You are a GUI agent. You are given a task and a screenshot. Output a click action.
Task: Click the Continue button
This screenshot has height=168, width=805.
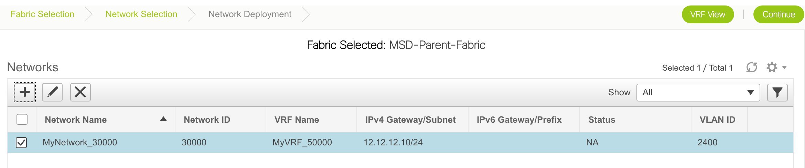point(779,14)
